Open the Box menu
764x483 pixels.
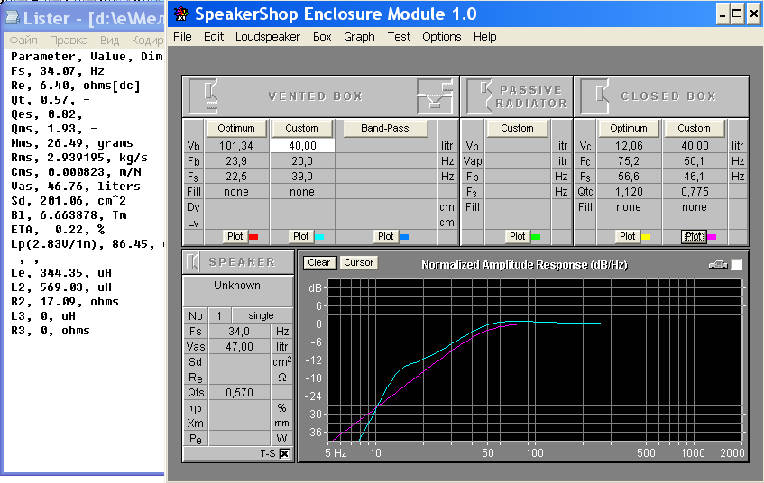[322, 37]
